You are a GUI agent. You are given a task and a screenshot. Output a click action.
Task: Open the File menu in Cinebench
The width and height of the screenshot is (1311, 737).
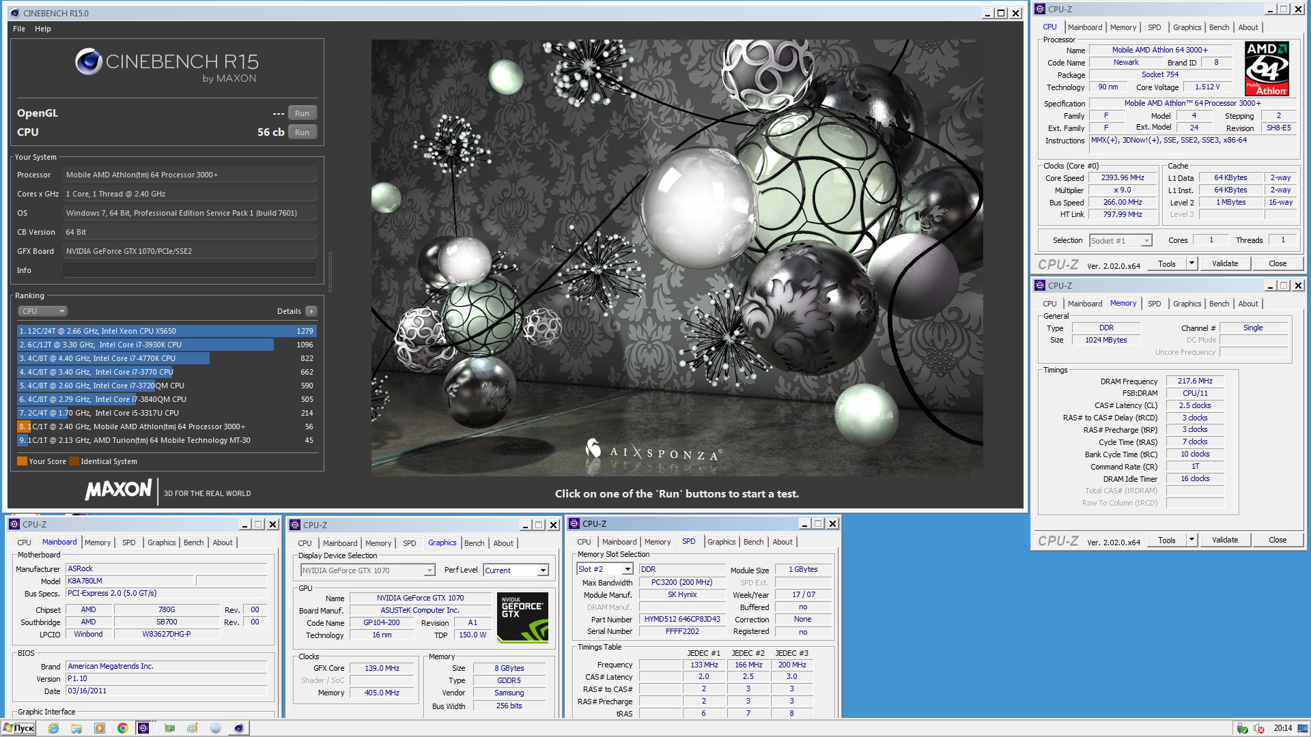19,29
